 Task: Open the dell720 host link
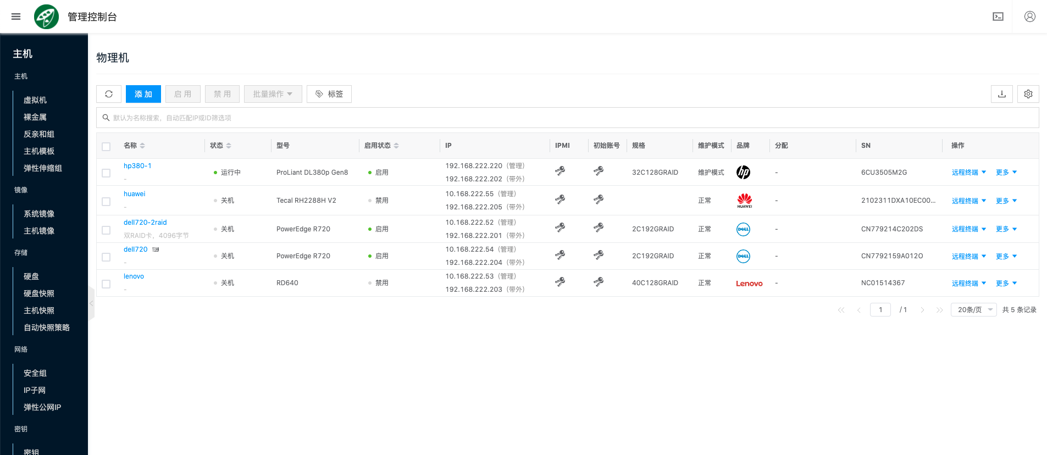[x=135, y=249]
